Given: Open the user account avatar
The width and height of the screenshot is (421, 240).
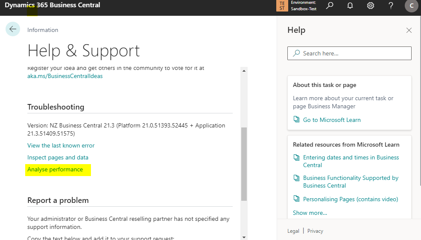Looking at the screenshot, I should [411, 6].
